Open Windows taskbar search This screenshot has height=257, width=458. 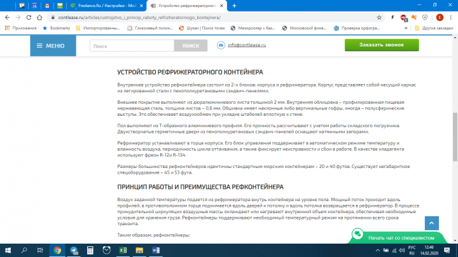coord(24,250)
